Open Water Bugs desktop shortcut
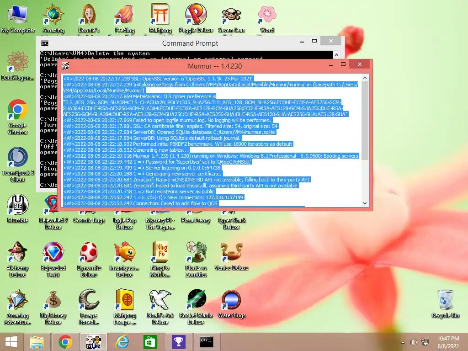Viewport: 468px width, 351px height. coord(231,303)
